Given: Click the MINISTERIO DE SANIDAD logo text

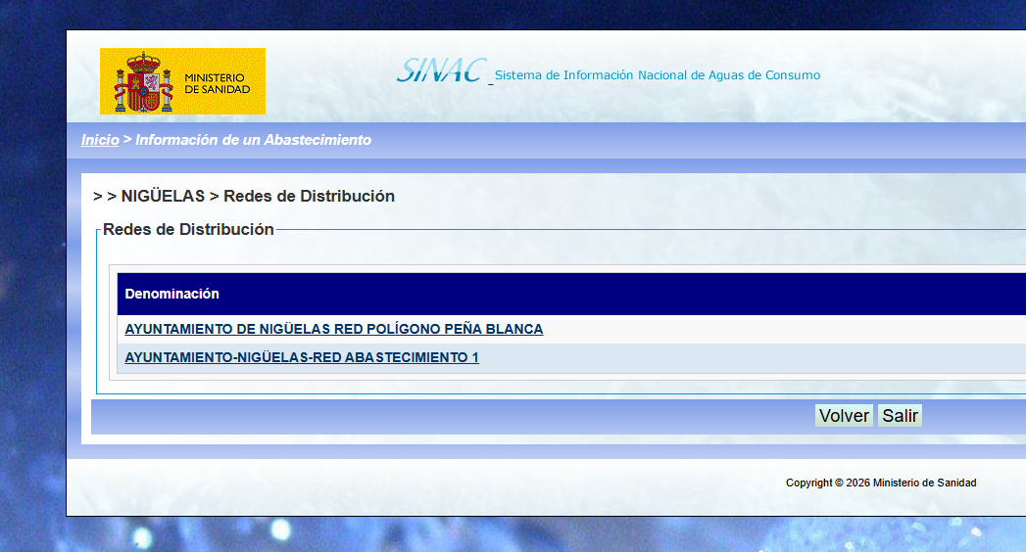Looking at the screenshot, I should pos(218,83).
